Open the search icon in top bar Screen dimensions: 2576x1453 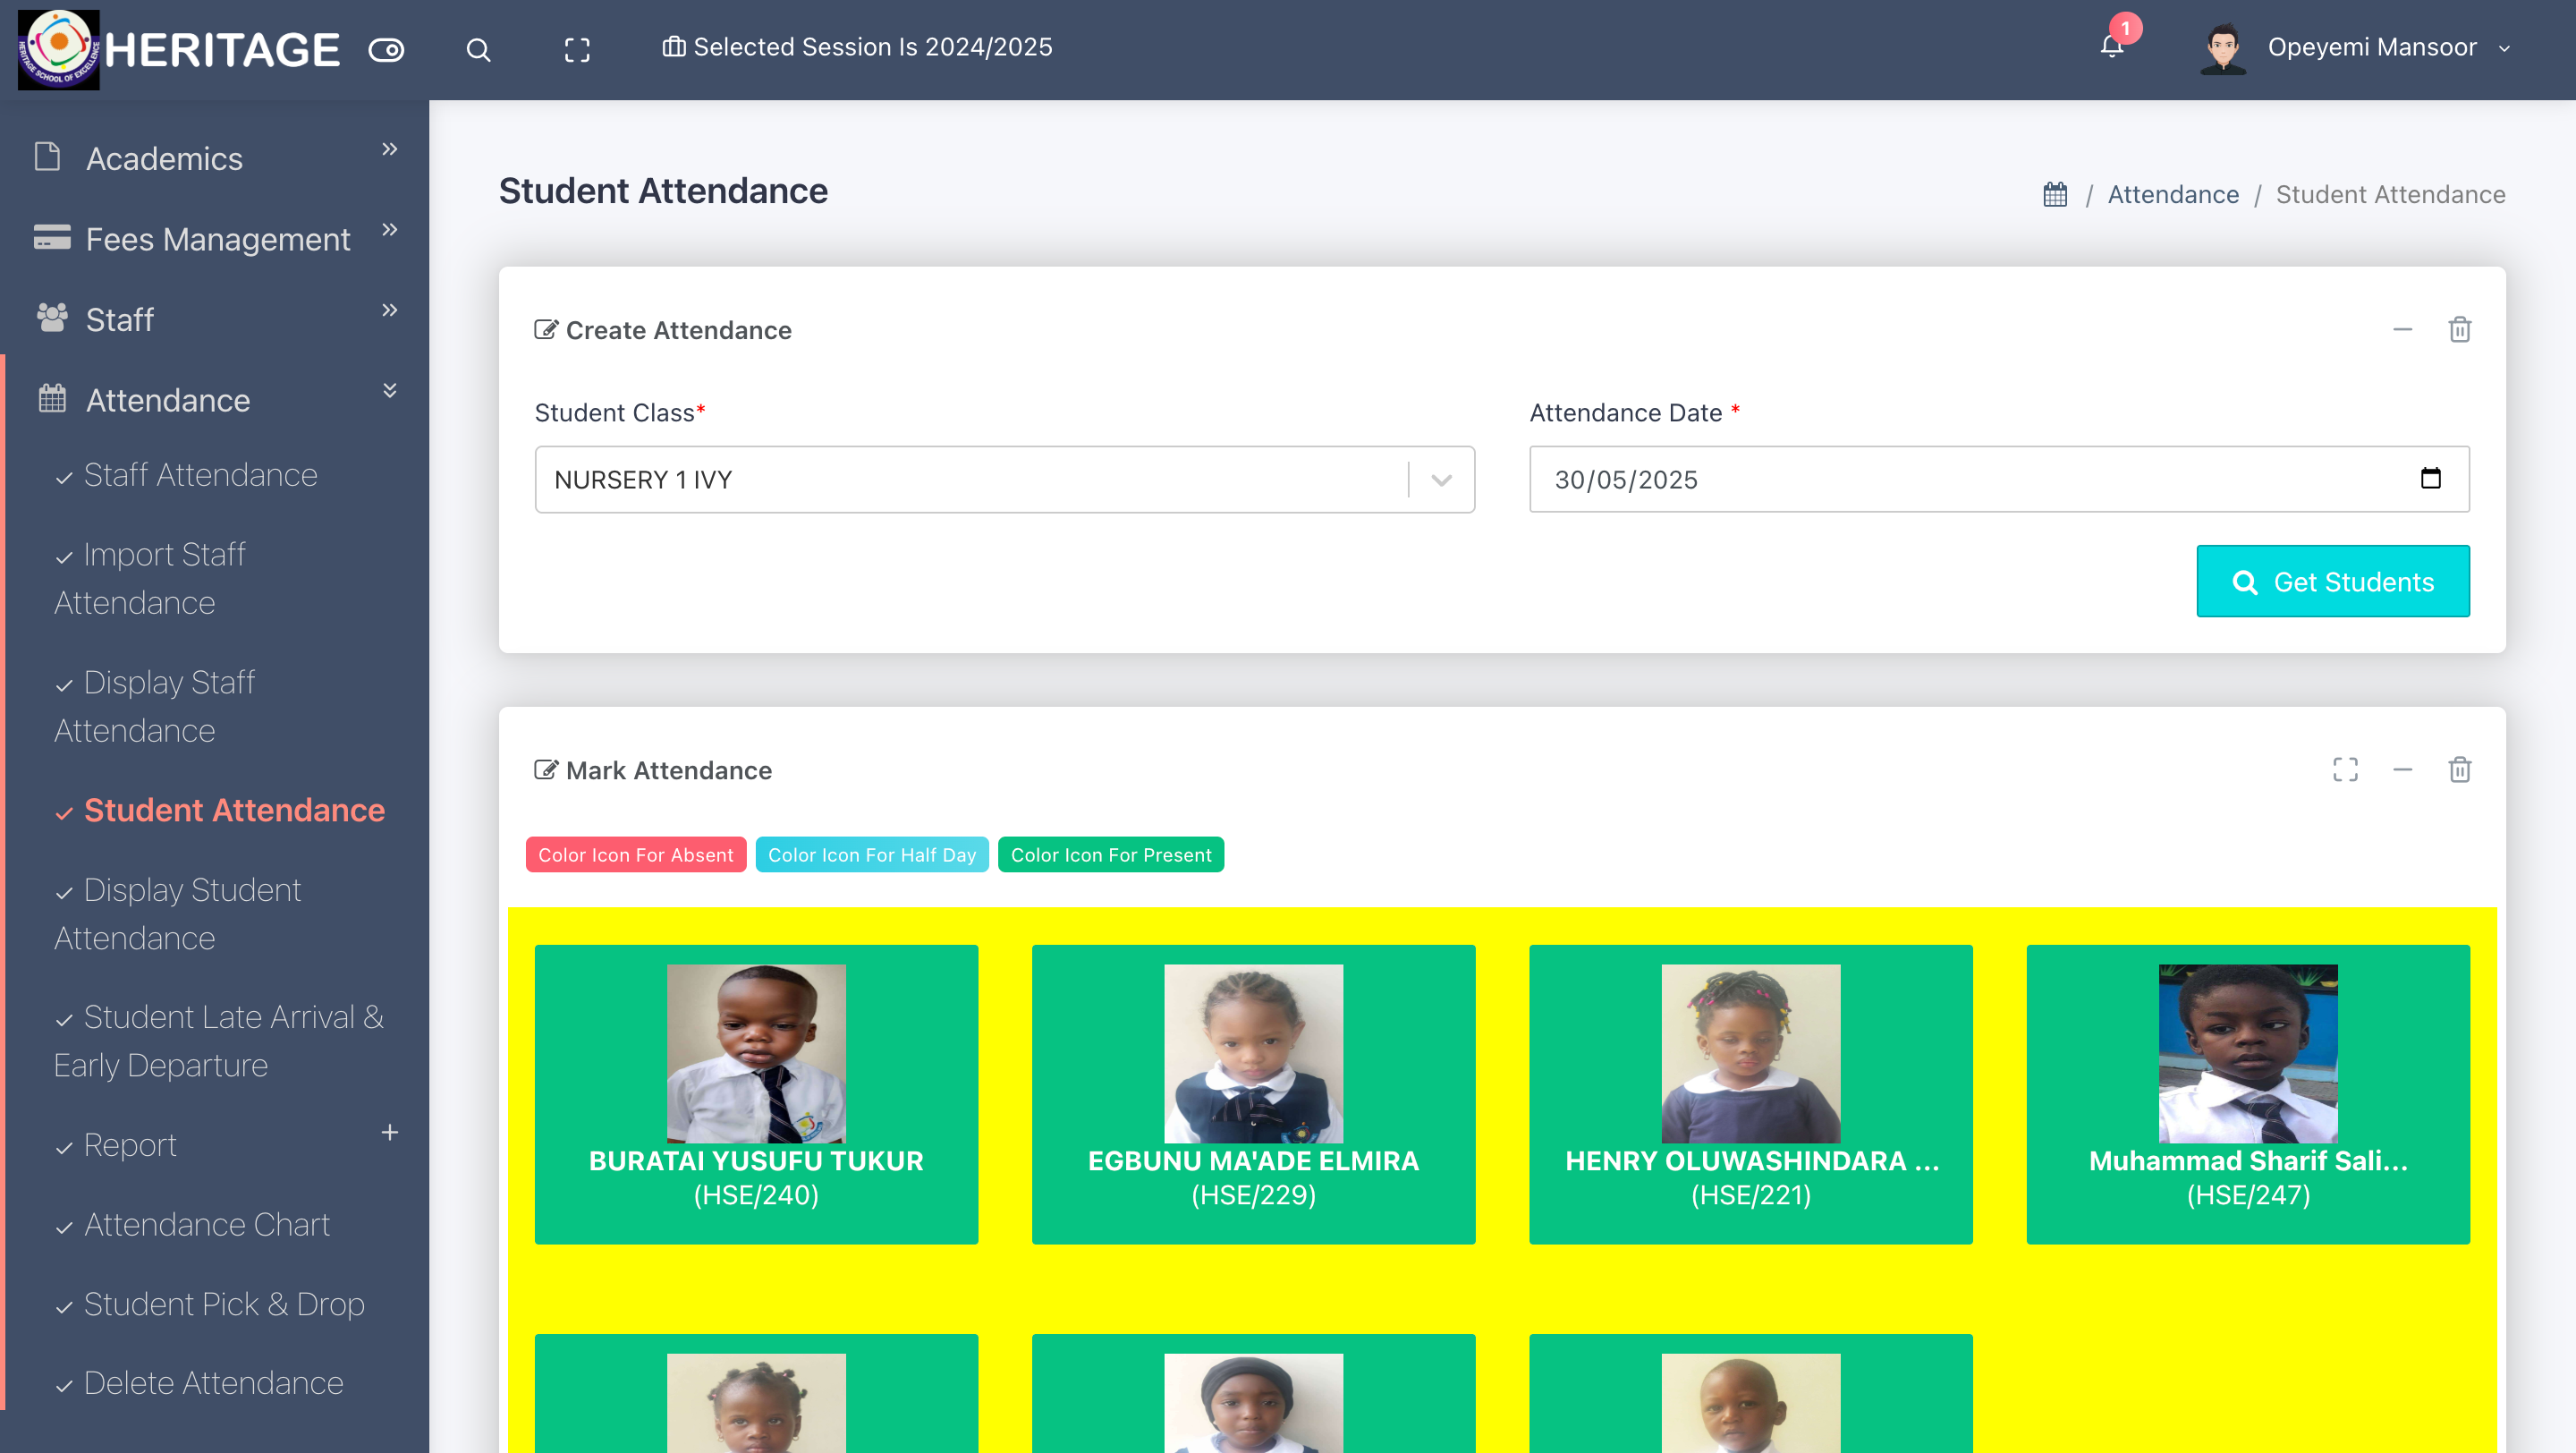click(x=478, y=49)
